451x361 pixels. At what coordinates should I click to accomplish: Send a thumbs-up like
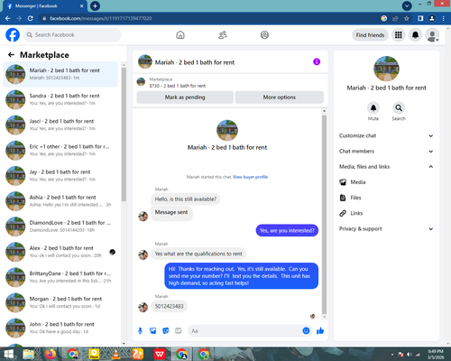tap(320, 331)
